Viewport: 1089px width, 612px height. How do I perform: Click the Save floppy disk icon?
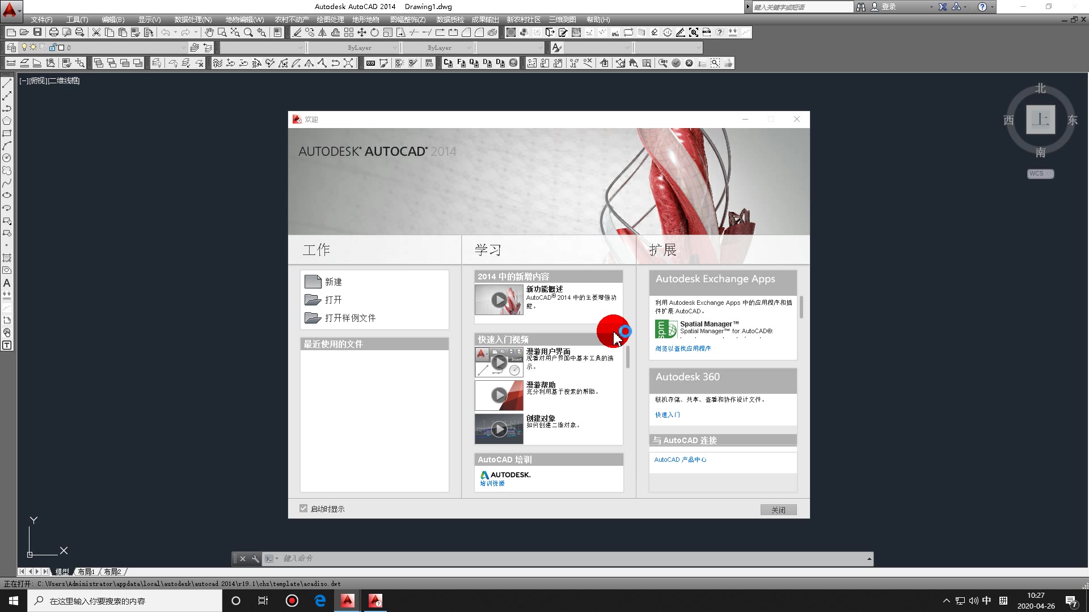click(x=37, y=32)
